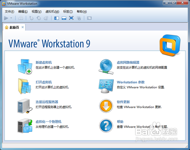
Task: Click the Send Ctrl+Alt+Del toolbar icon
Action: click(x=21, y=18)
